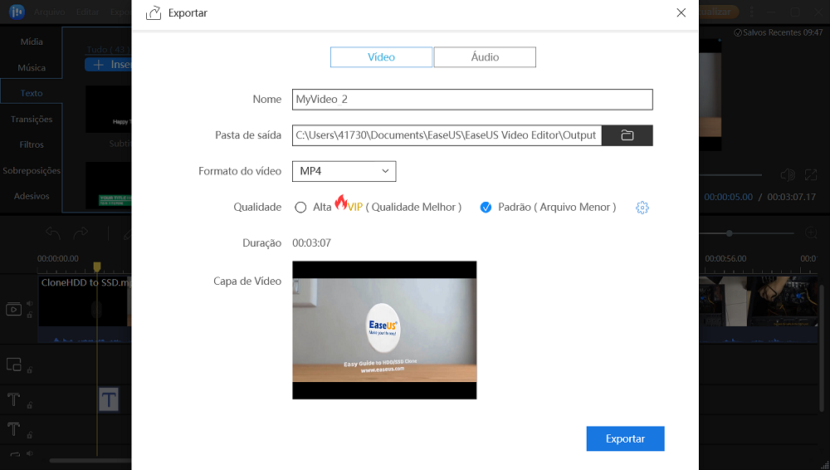
Task: Click the video track icon
Action: (x=13, y=309)
